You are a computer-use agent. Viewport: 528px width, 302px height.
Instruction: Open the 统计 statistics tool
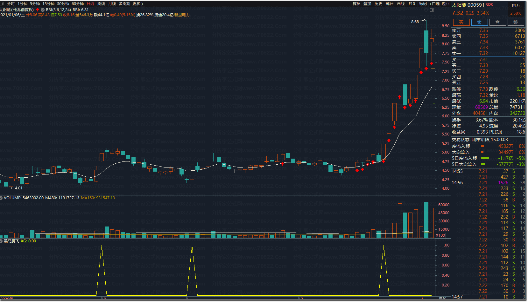point(389,4)
